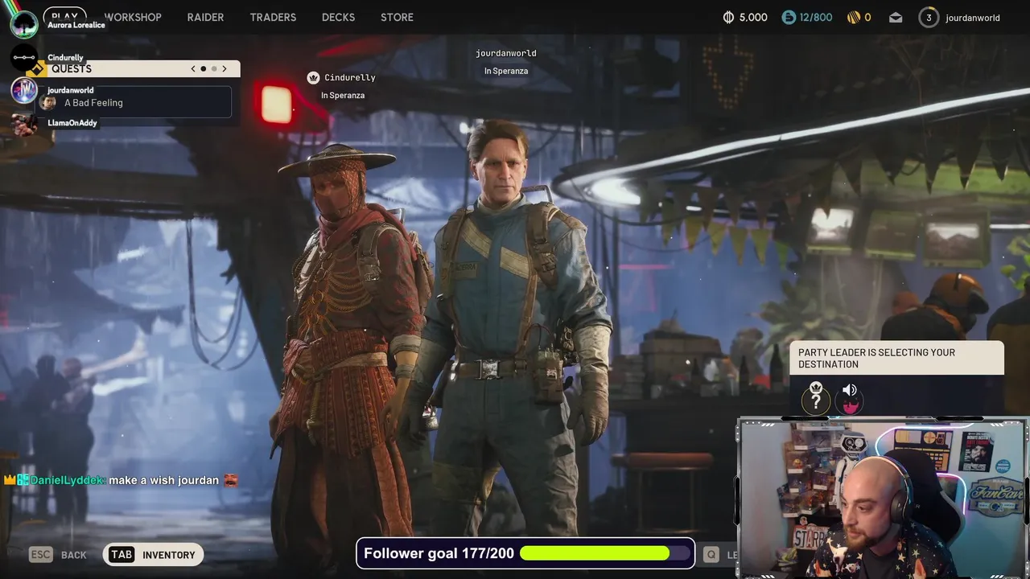The image size is (1030, 579).
Task: Open the Raider tab
Action: click(205, 17)
